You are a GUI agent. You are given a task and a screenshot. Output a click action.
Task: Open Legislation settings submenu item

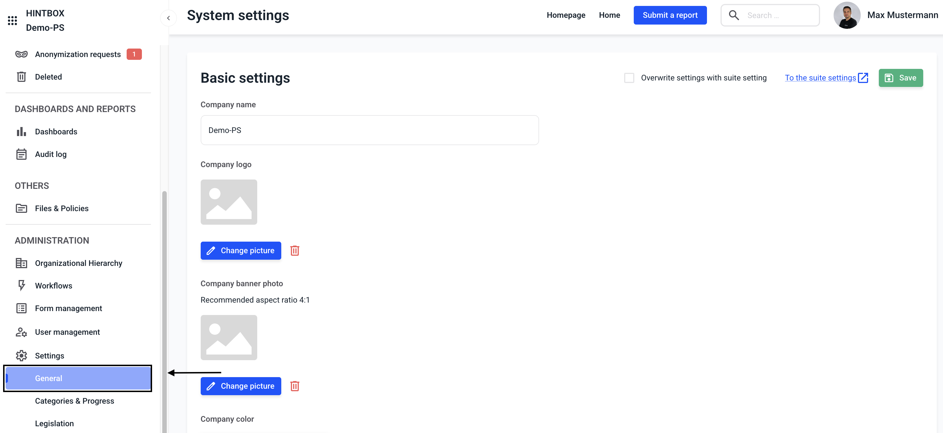click(x=54, y=423)
